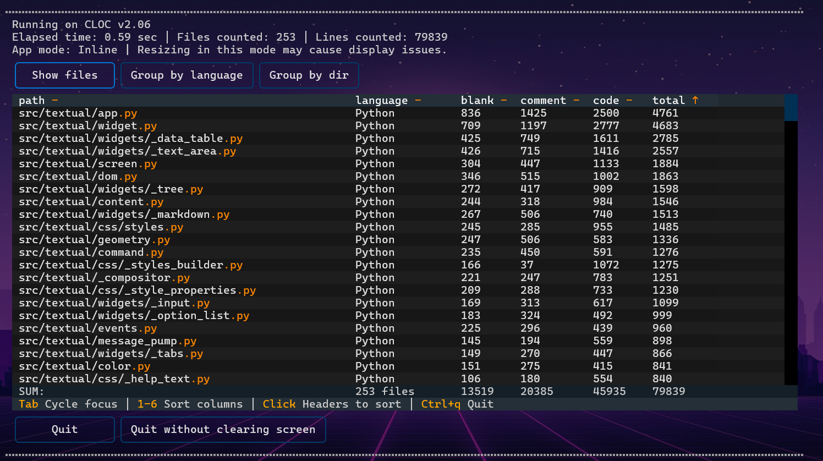Select the Show files view
This screenshot has height=461, width=823.
(64, 75)
